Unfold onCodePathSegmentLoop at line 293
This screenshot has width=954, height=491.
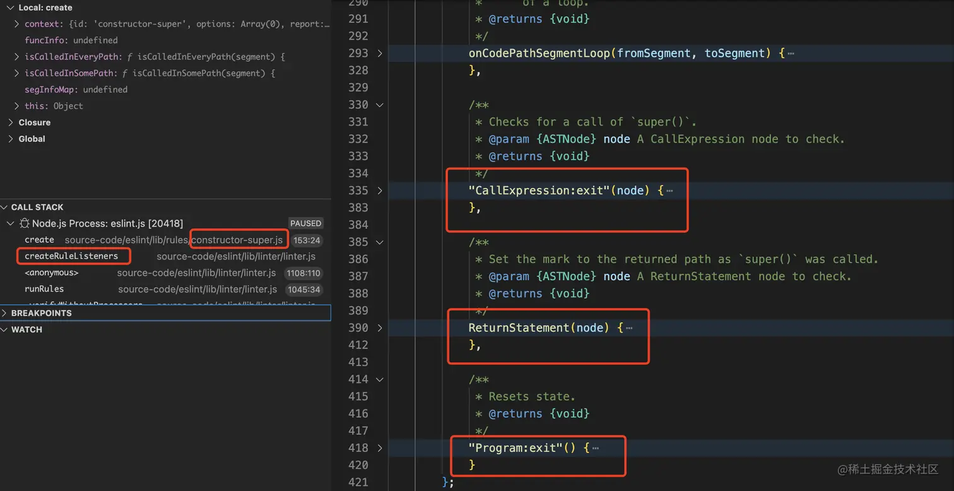(380, 53)
